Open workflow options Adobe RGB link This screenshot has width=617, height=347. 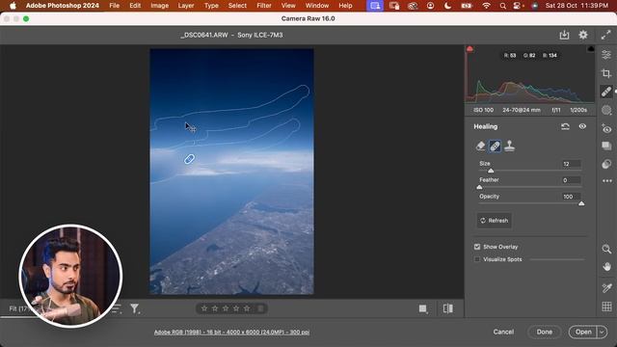(231, 332)
